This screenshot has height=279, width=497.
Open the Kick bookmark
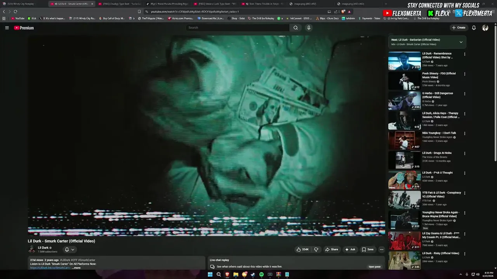click(32, 18)
